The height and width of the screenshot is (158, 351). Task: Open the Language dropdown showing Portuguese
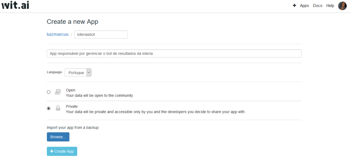[x=75, y=73]
